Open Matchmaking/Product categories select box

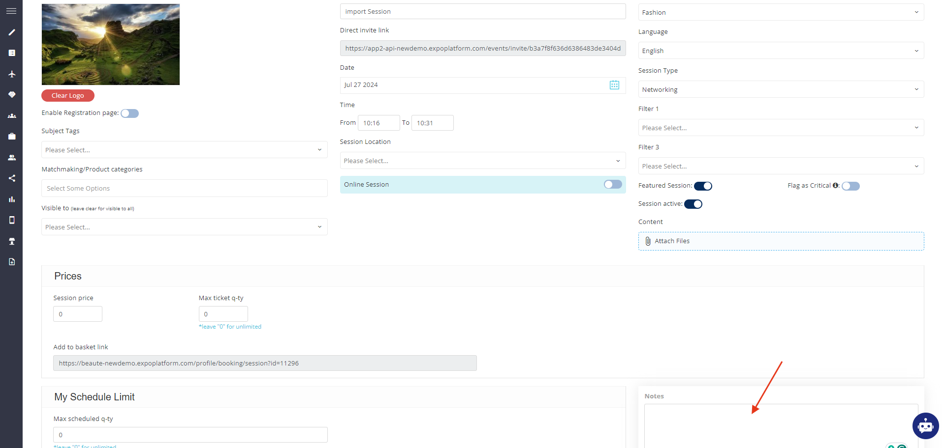pos(185,188)
